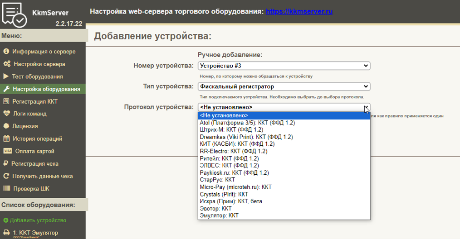Choose Crystals (Pirit): ККТ protocol option

284,194
